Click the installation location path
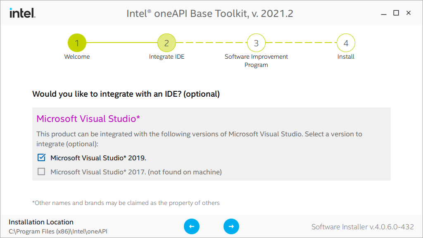Screen dimensions: 423x238 click(58, 231)
